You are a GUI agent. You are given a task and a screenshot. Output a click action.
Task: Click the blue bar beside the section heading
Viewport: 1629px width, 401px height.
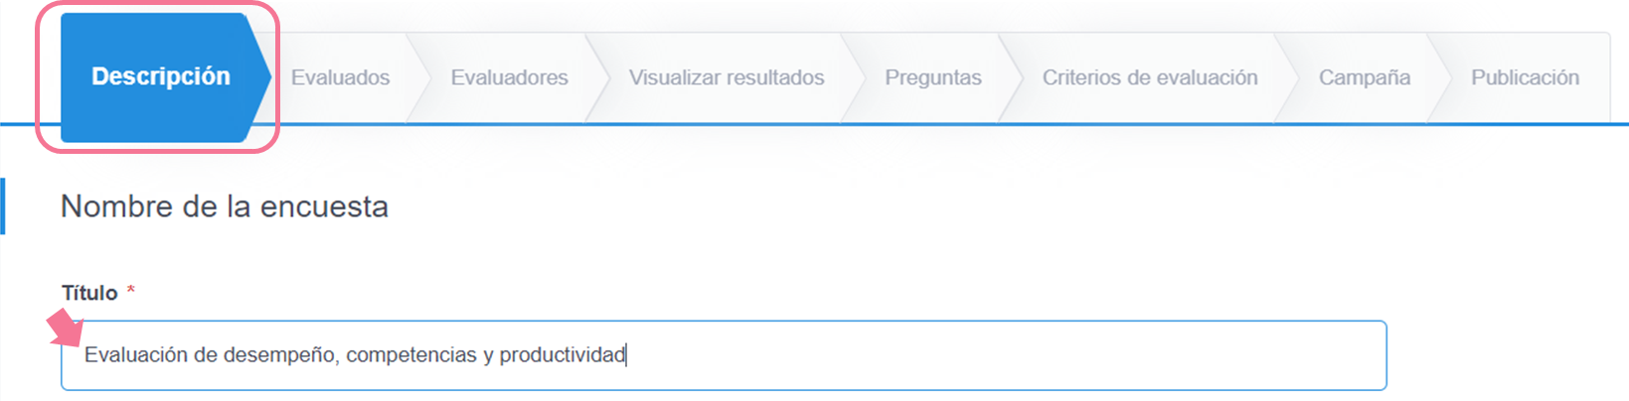3,206
